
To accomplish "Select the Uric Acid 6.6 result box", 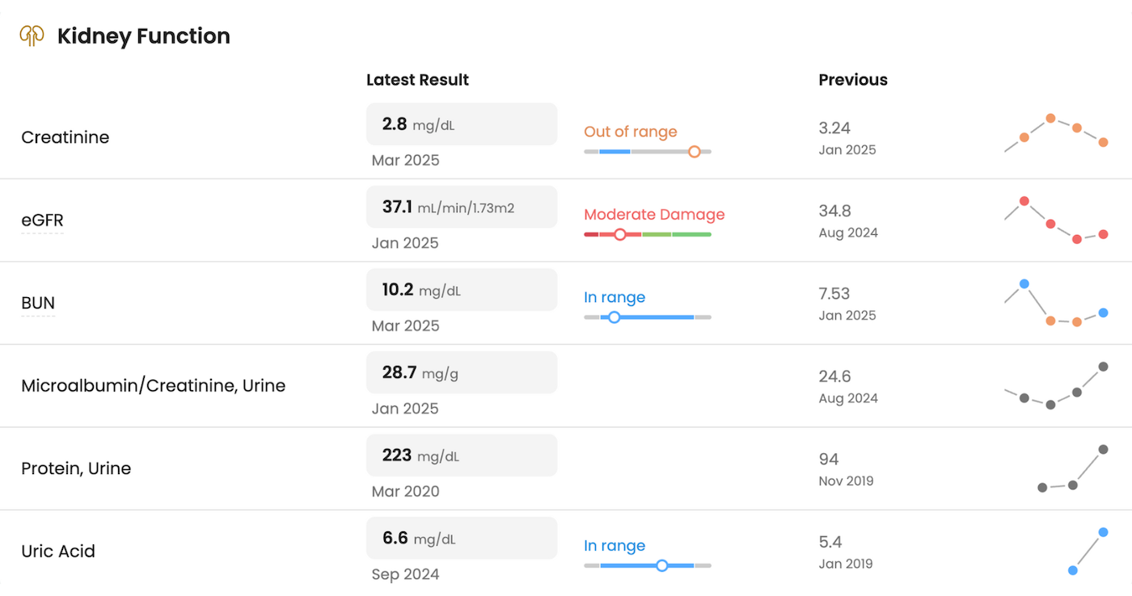I will [x=462, y=537].
